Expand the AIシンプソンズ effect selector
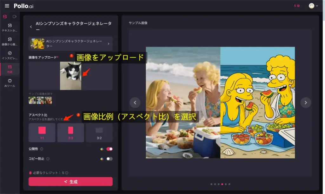The width and height of the screenshot is (325, 194). click(70, 44)
